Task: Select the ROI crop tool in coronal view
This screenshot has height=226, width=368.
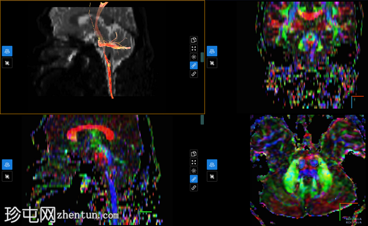Action: tap(212, 63)
